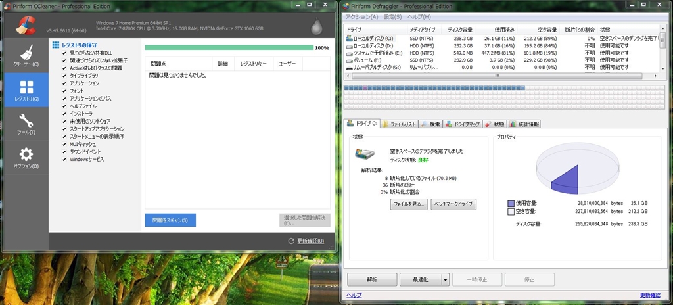Click the 解析 button
673x305 pixels.
click(372, 279)
